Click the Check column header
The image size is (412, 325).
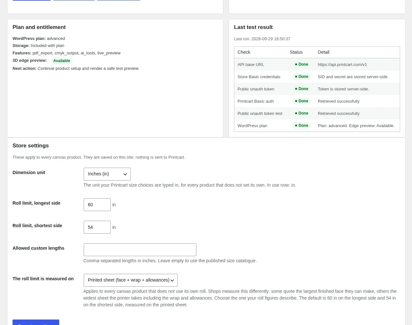click(x=244, y=52)
